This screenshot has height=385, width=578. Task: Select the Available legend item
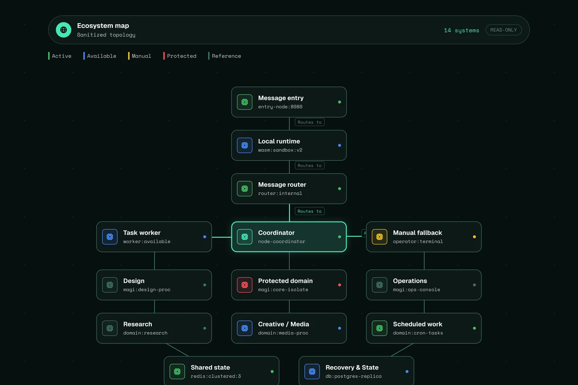(100, 56)
